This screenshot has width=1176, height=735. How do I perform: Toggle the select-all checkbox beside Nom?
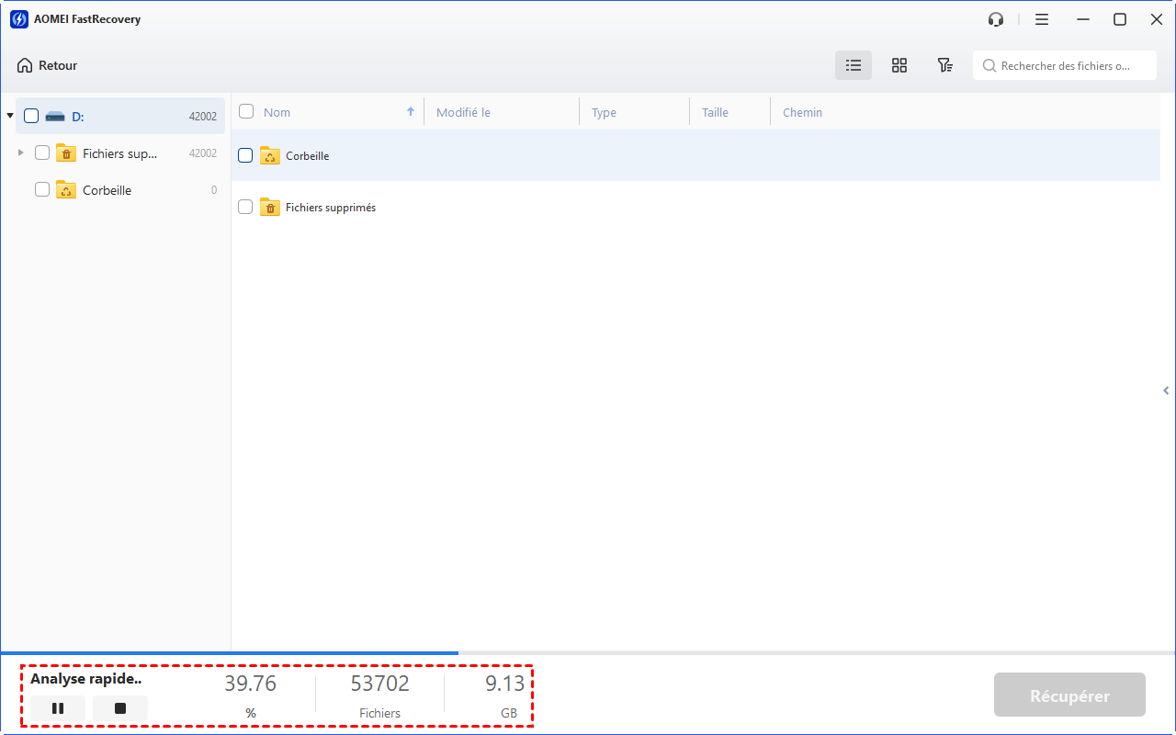[x=246, y=112]
